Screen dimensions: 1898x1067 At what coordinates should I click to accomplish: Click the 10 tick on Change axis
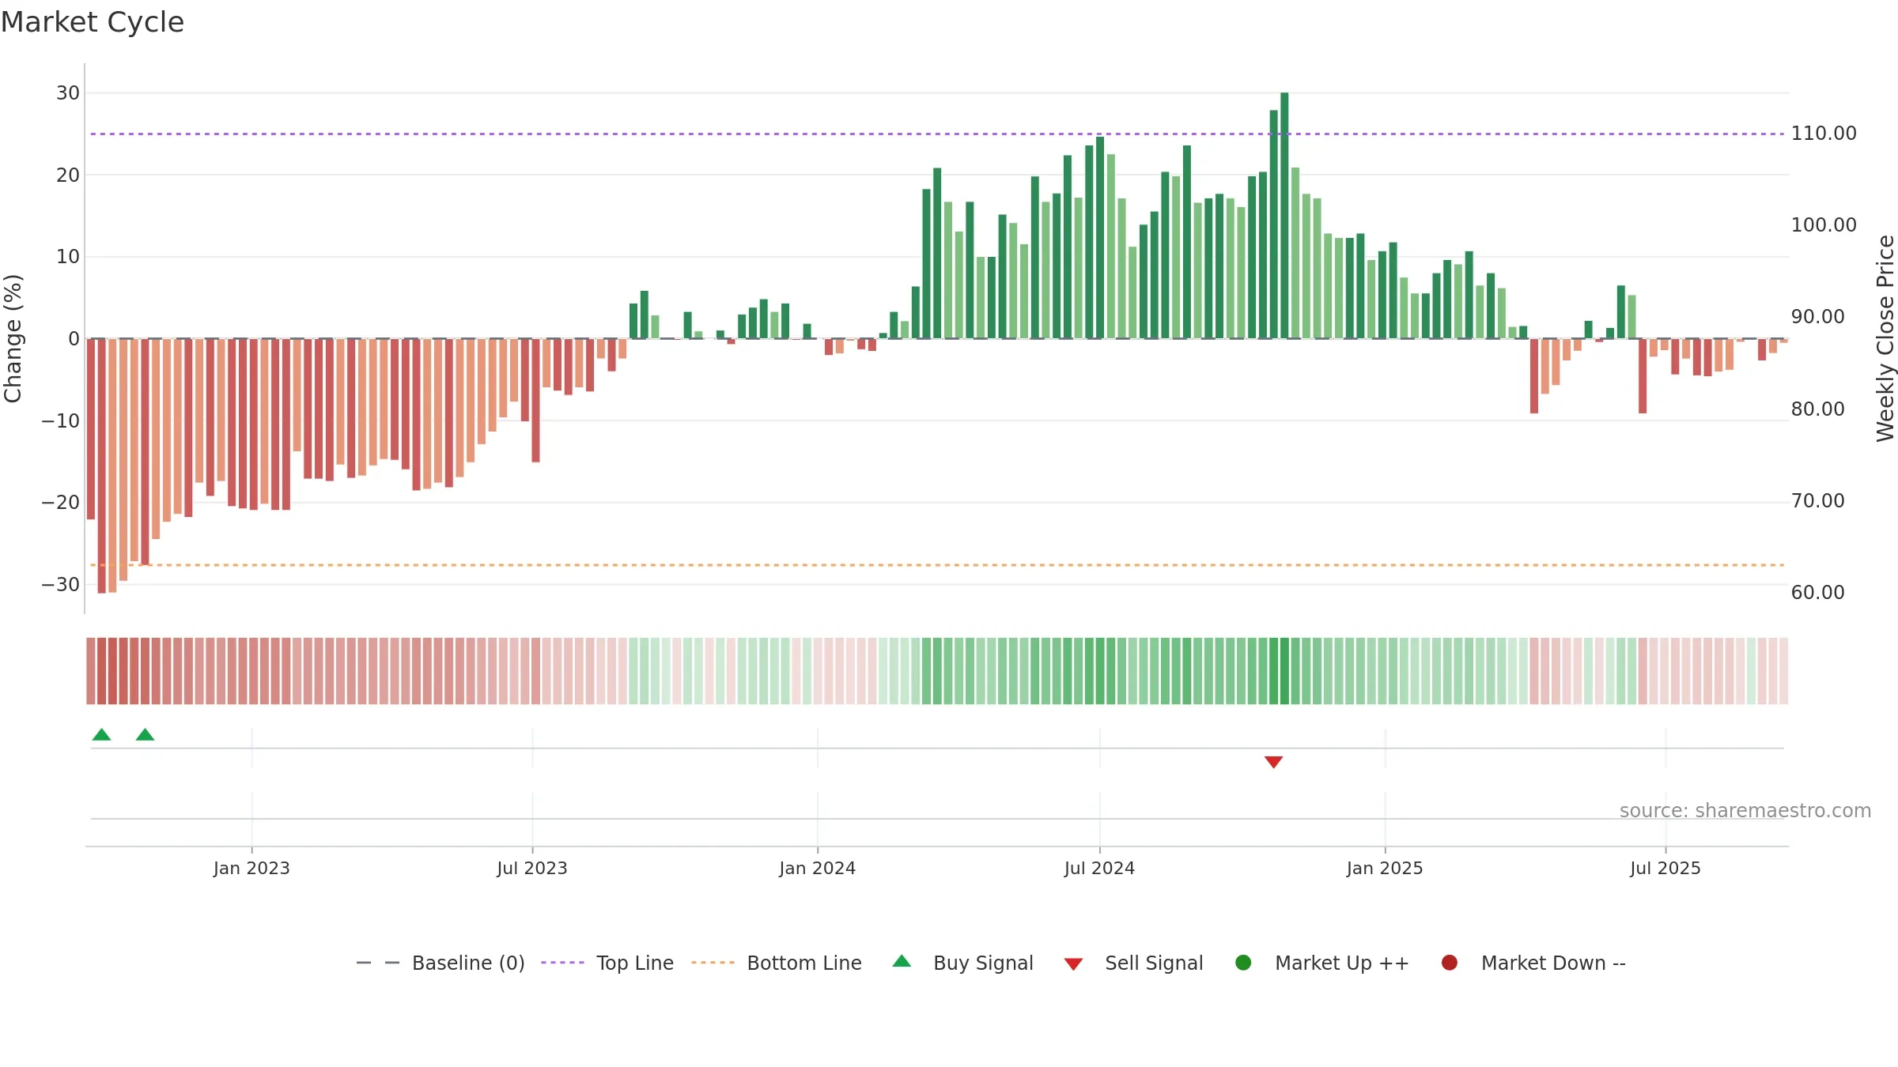click(x=68, y=257)
